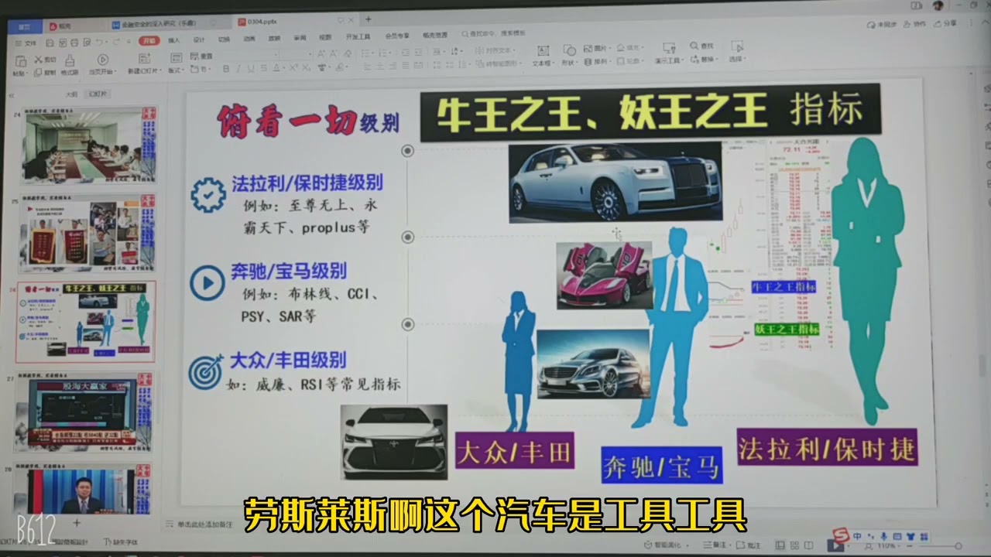Click the Strikethrough S icon
This screenshot has height=557, width=991.
click(264, 68)
